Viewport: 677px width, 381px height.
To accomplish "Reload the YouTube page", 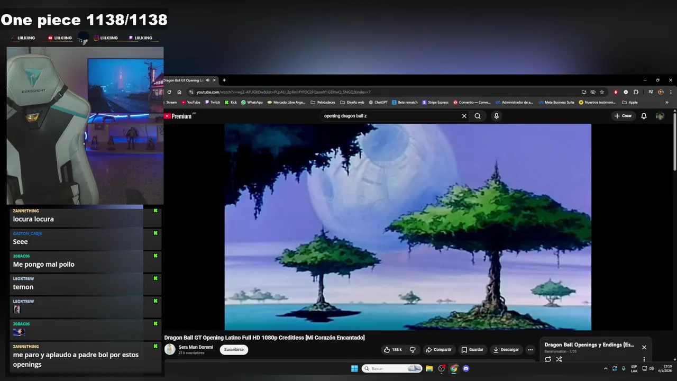I will (x=169, y=92).
